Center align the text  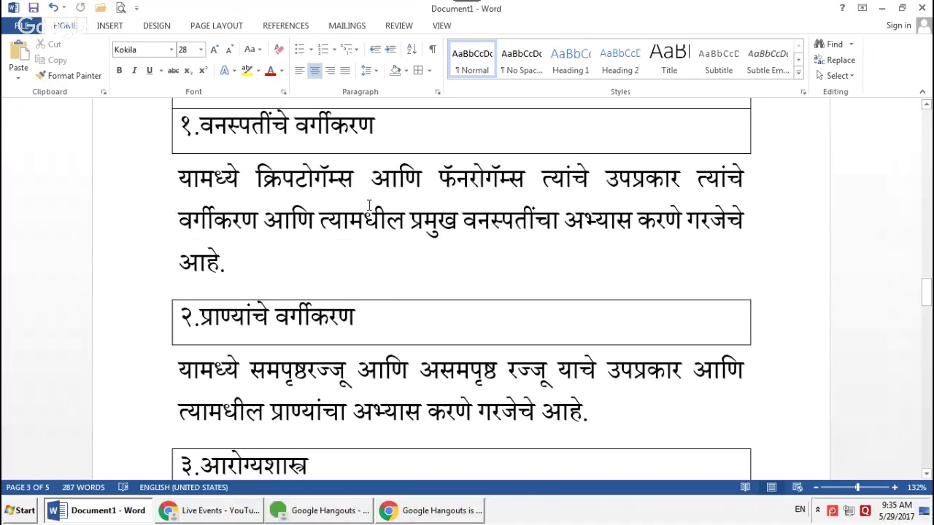(314, 71)
